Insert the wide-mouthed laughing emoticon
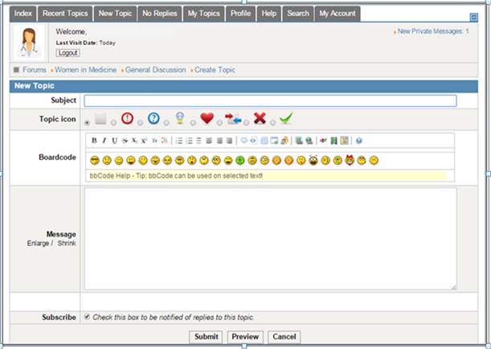The height and width of the screenshot is (349, 491). pos(313,160)
